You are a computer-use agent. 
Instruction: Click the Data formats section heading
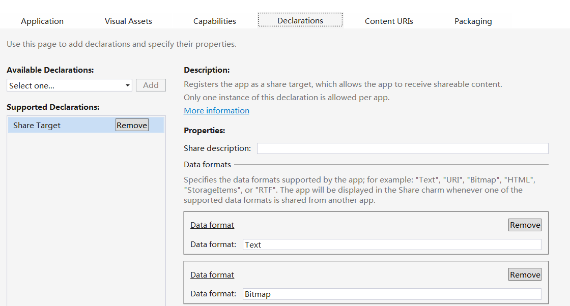(x=207, y=165)
